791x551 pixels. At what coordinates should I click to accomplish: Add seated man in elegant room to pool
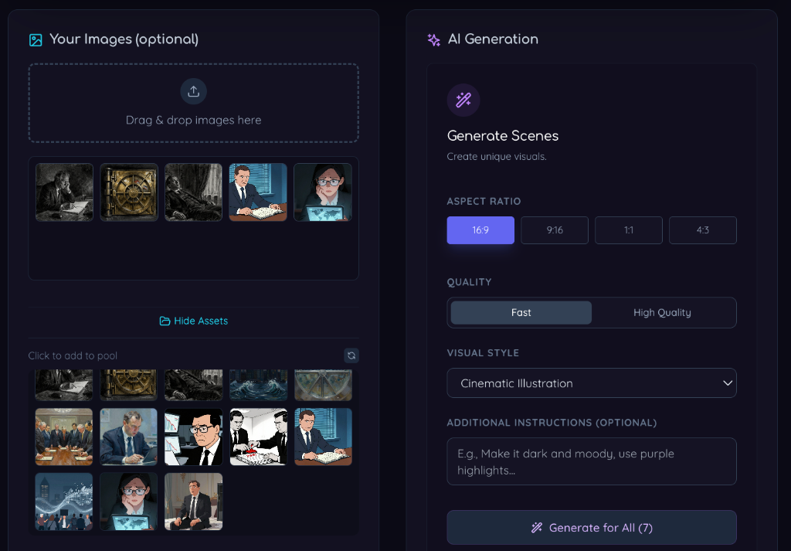(x=193, y=502)
